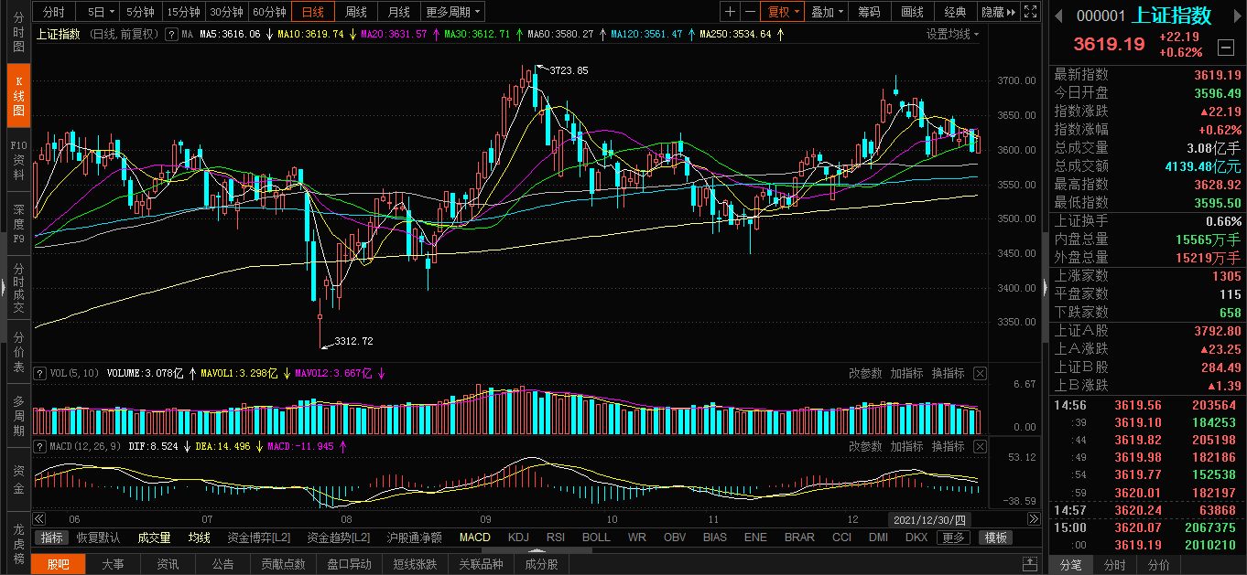Viewport: 1247px width, 575px height.
Task: Enter fullscreen chart with expand icon
Action: [x=1030, y=12]
